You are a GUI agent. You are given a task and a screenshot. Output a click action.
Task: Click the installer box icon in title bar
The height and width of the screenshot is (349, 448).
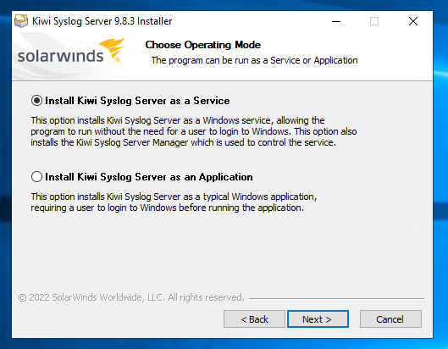(x=21, y=21)
